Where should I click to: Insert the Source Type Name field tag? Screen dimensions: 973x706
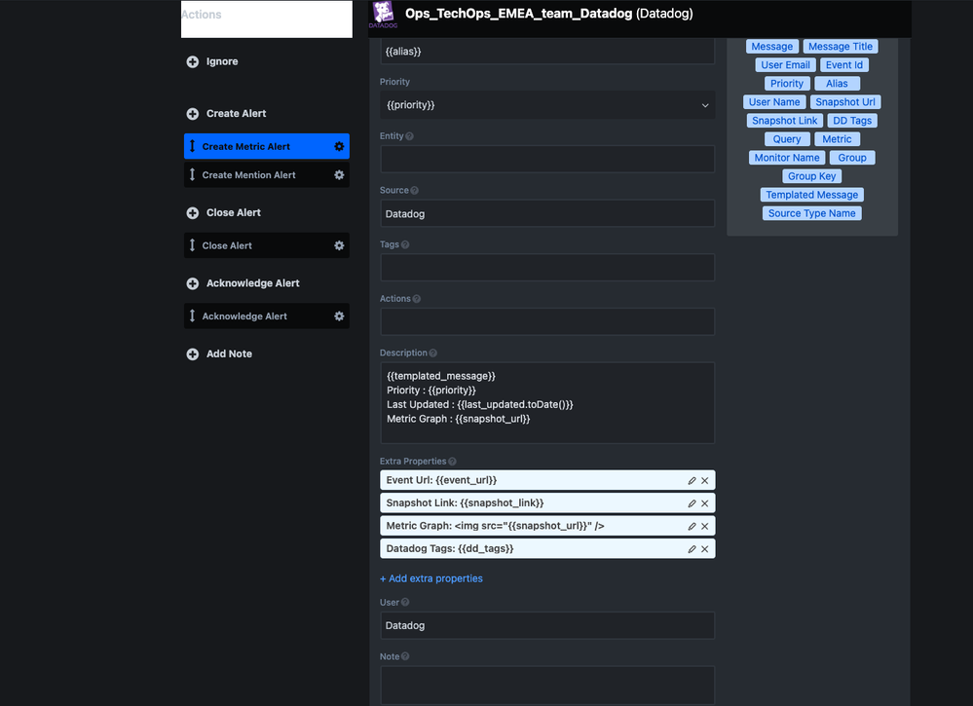pos(811,214)
